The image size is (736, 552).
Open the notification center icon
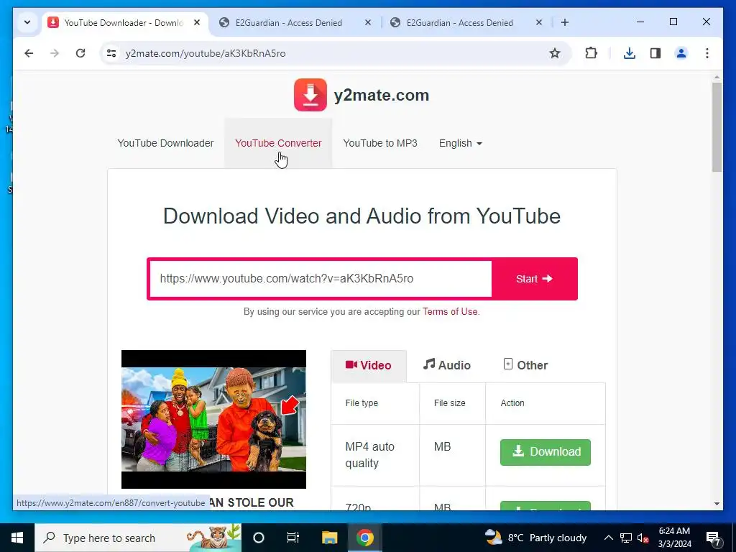pyautogui.click(x=714, y=538)
